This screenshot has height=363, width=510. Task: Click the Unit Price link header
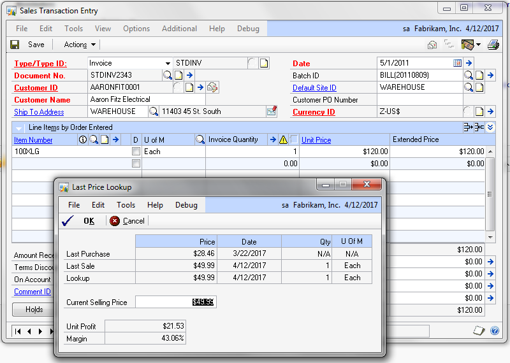(x=316, y=139)
